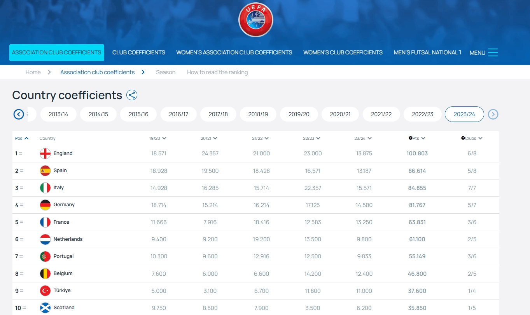Click the Scotland flag icon
The image size is (530, 315).
click(45, 308)
